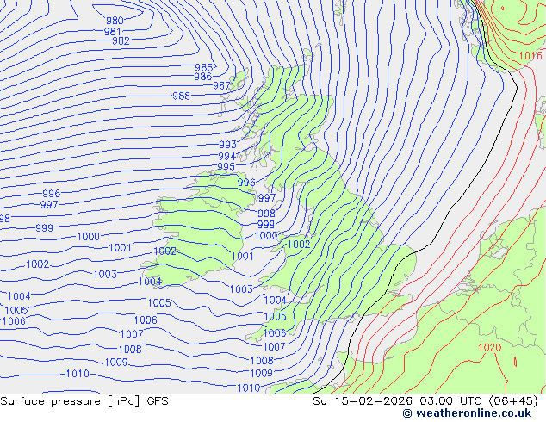546x422 pixels.
Task: Open the weatheronline.co.uk credit link
Action: pos(467,413)
